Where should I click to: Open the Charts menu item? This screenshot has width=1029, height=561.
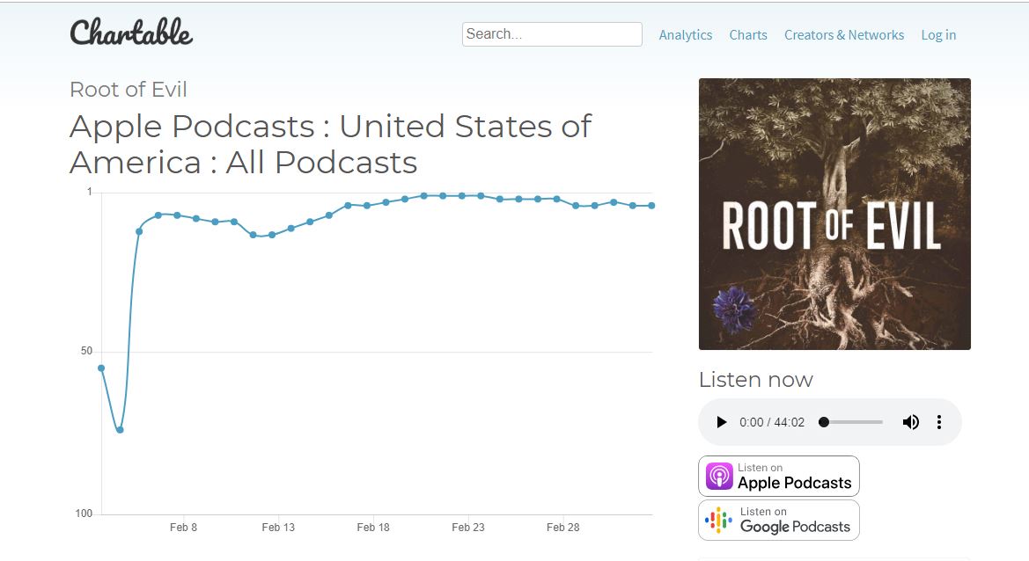click(x=748, y=35)
